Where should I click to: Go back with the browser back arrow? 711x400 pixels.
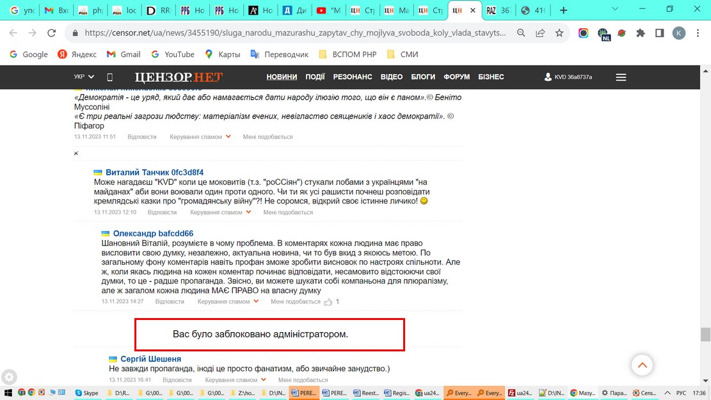point(13,33)
